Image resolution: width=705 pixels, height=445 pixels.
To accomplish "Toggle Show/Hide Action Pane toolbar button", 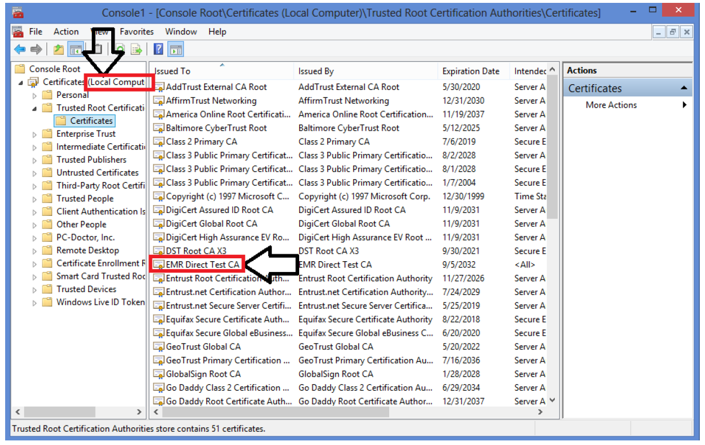I will pos(175,50).
